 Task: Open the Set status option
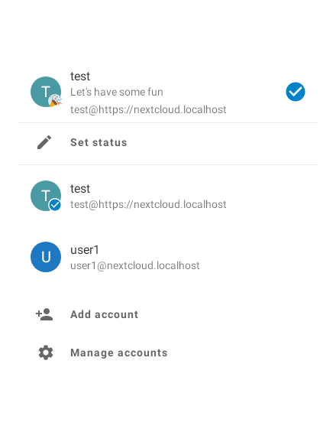pyautogui.click(x=168, y=143)
